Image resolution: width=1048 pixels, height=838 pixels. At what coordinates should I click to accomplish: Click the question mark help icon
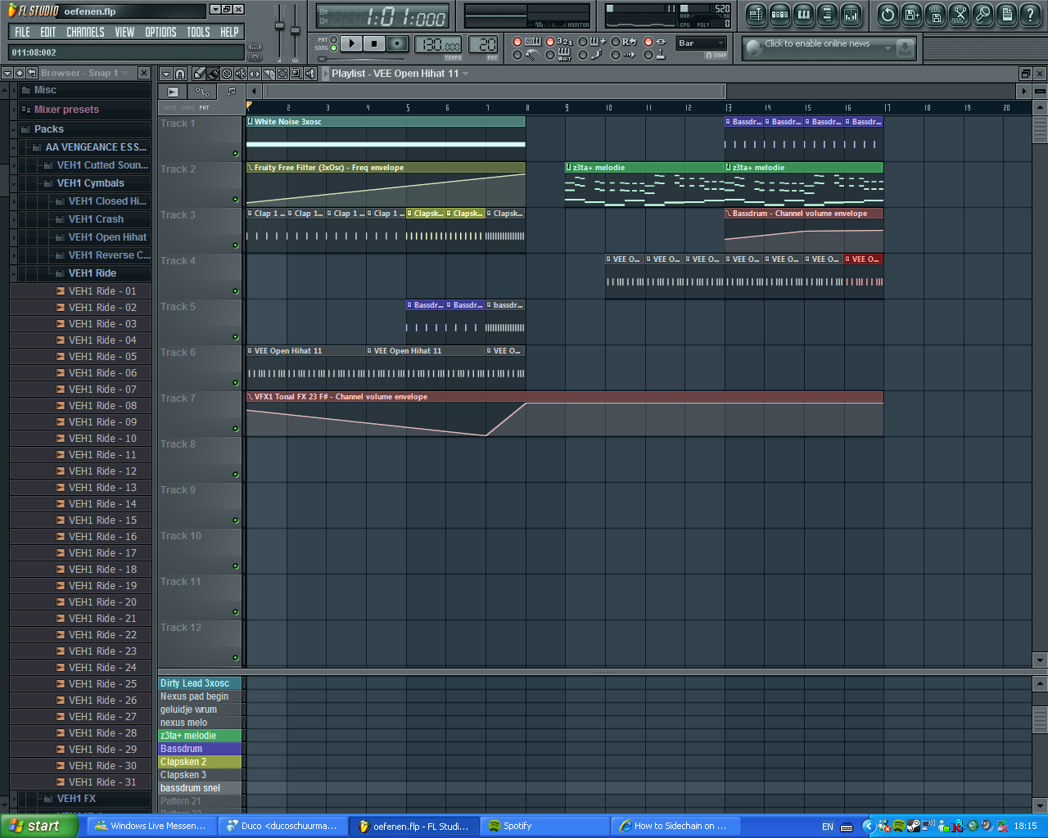1031,14
